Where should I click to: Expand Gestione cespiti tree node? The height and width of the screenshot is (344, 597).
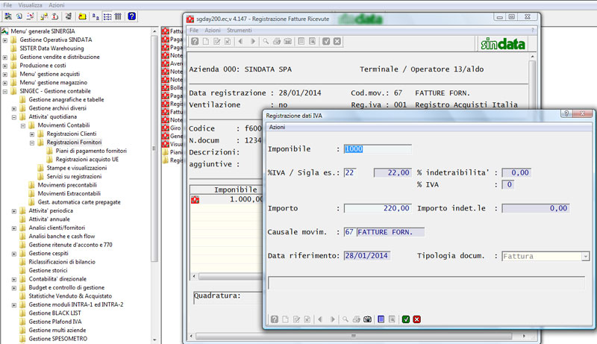pos(14,254)
